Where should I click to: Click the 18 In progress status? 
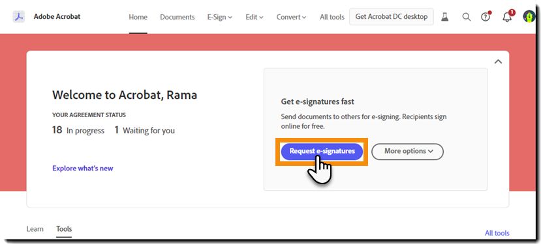coord(78,130)
